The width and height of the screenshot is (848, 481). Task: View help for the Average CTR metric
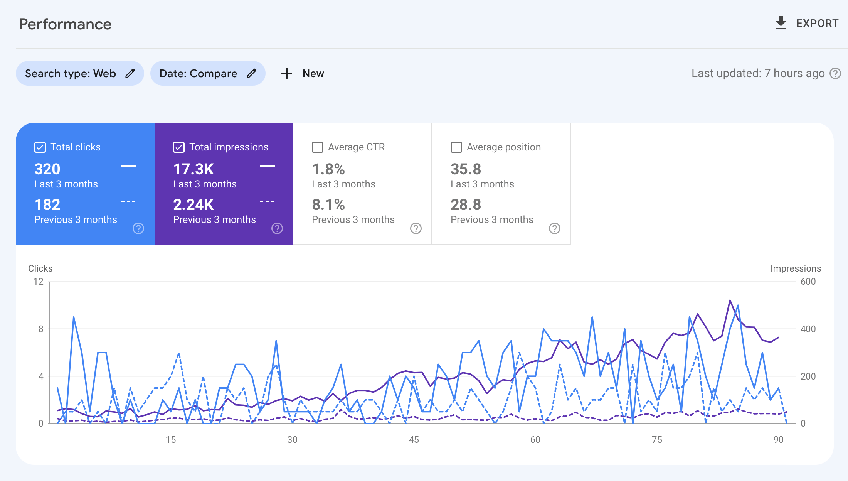click(x=416, y=228)
